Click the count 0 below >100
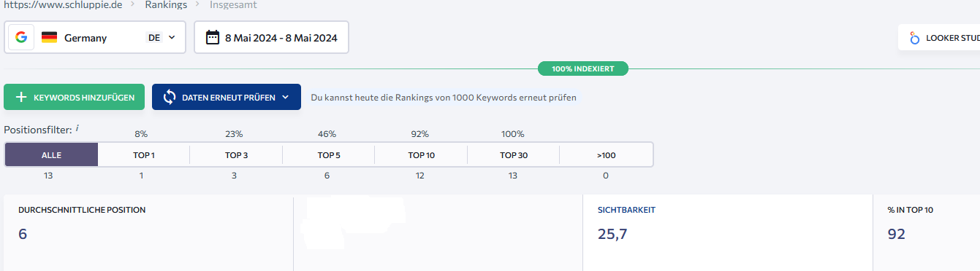This screenshot has width=980, height=271. [x=606, y=176]
